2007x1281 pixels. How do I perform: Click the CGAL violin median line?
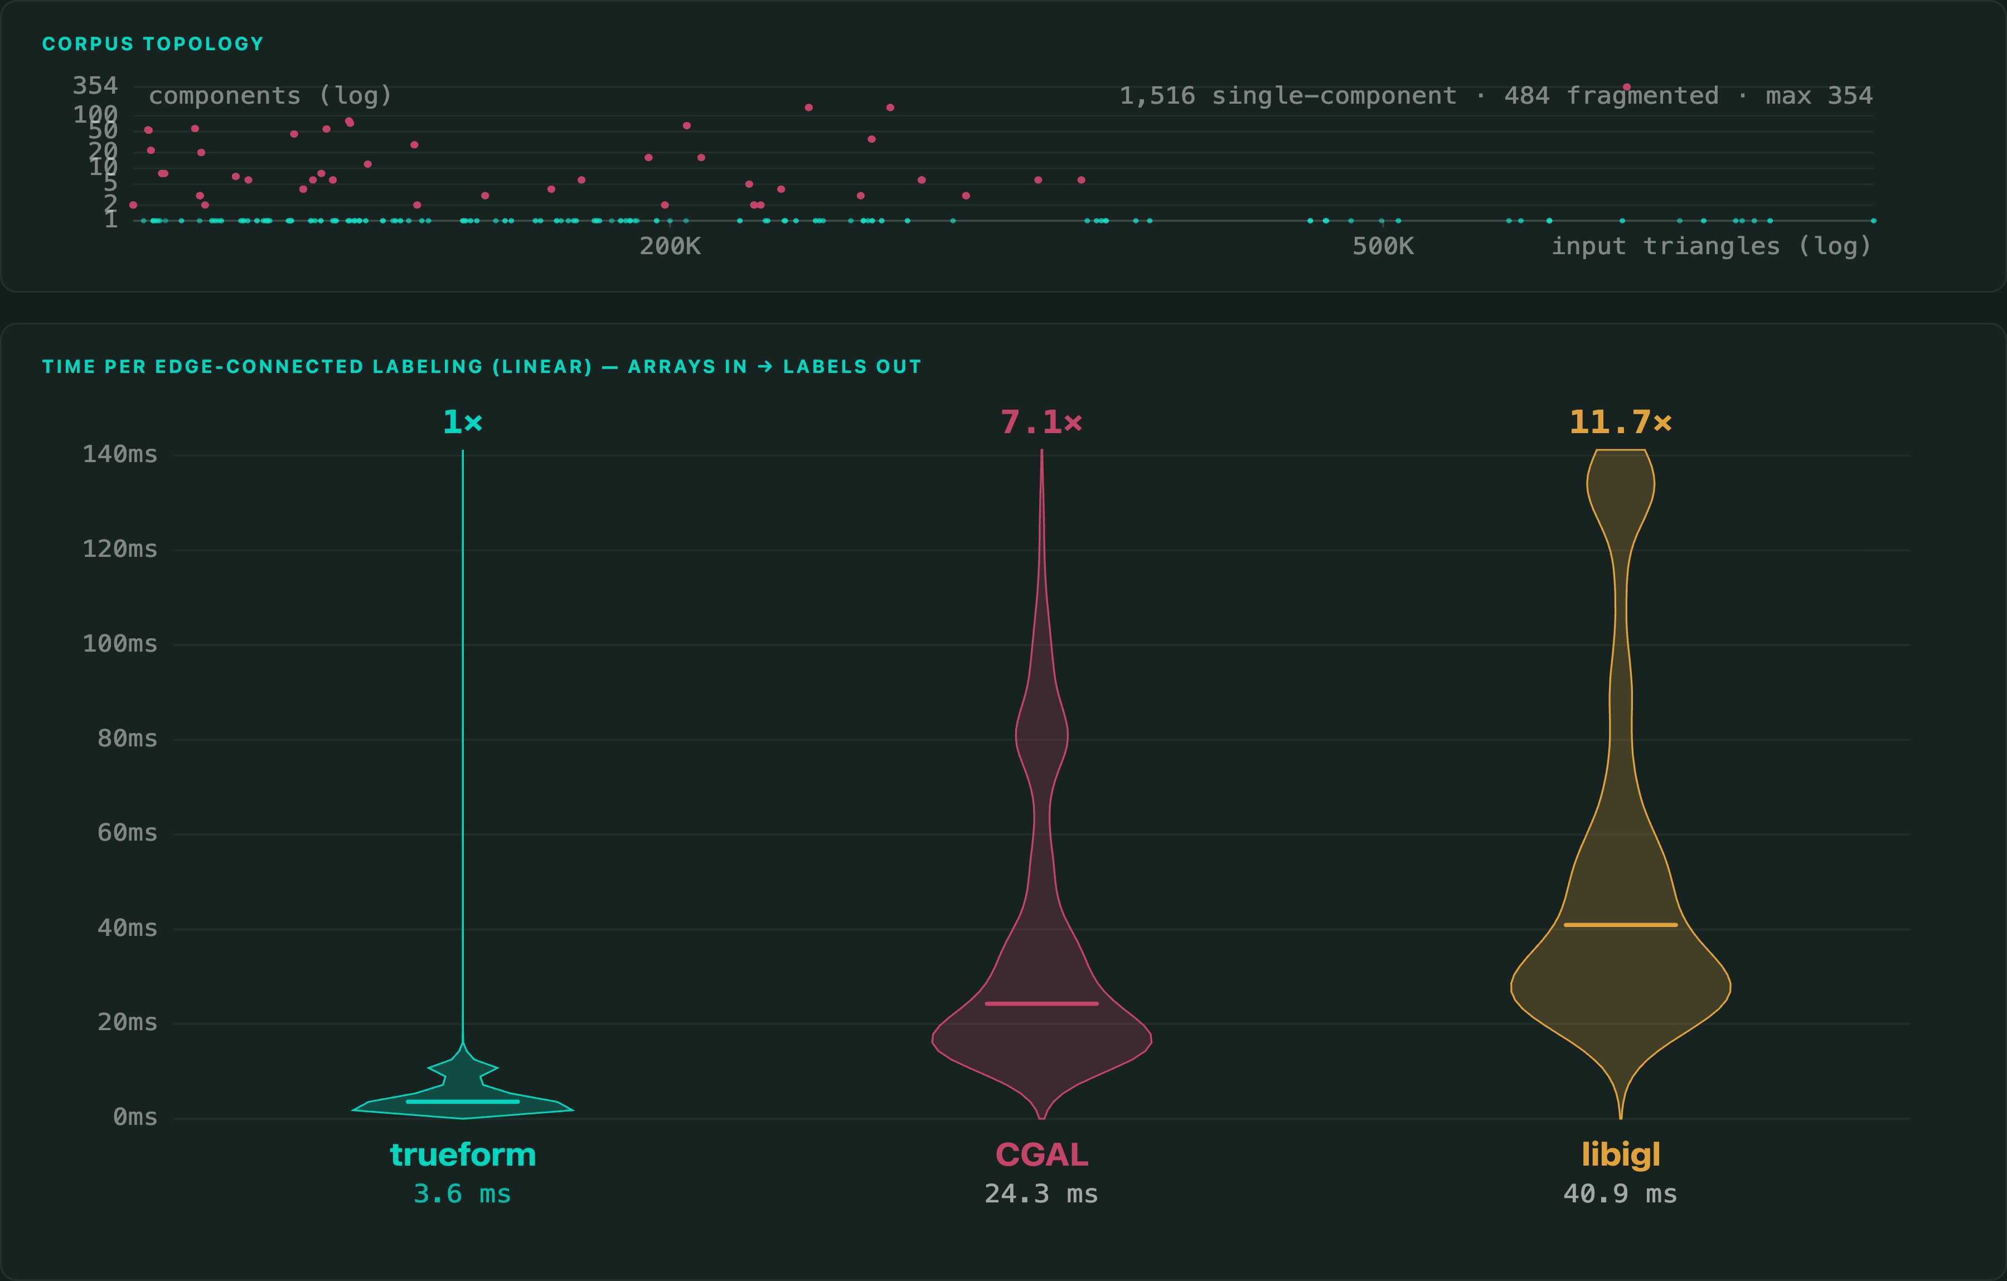[1042, 1003]
